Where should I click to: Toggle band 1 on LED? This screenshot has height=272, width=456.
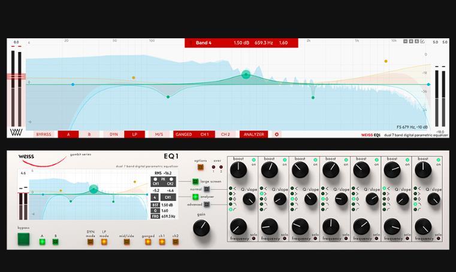253,160
